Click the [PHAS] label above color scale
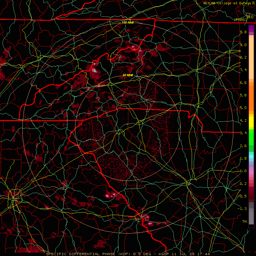 [240, 20]
